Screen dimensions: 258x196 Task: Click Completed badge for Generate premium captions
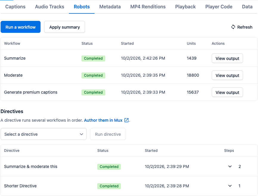click(93, 92)
